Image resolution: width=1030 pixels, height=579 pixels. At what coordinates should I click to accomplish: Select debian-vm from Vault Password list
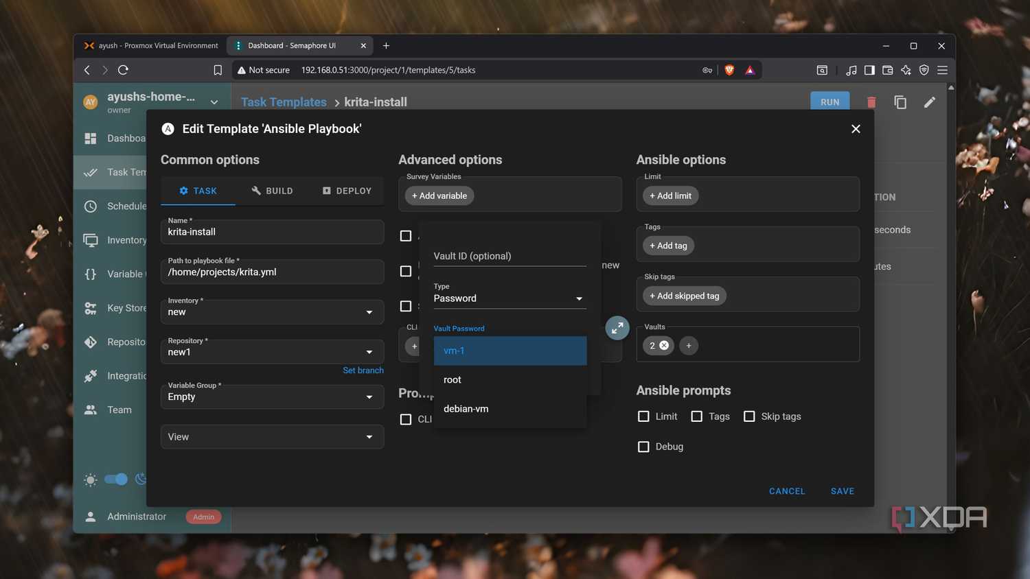click(510, 409)
